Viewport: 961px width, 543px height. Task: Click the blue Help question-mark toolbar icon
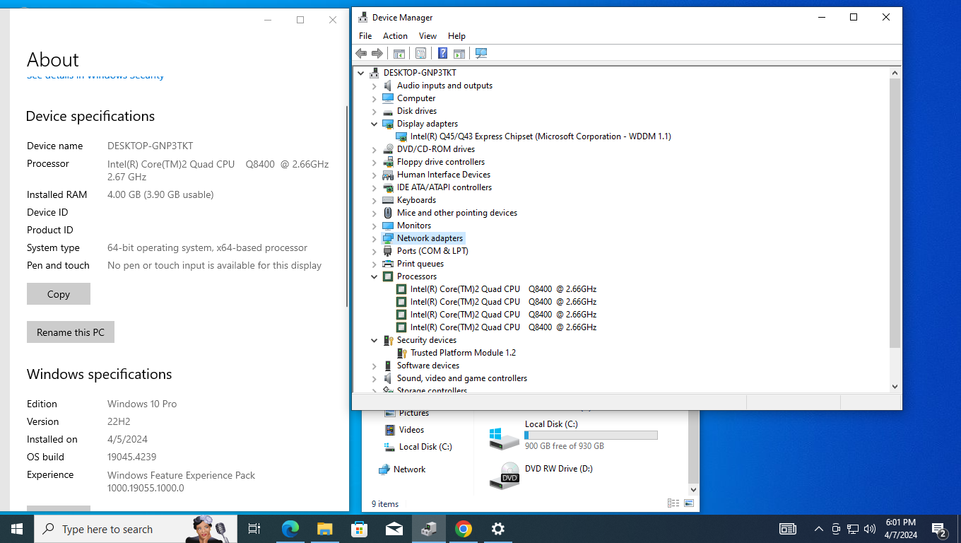(442, 54)
